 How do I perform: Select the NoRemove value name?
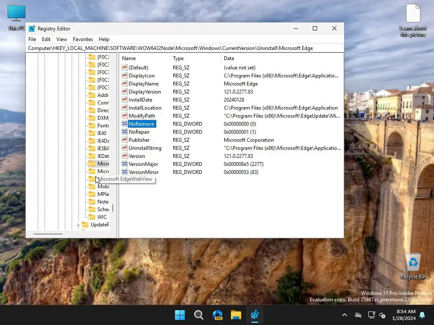click(142, 124)
